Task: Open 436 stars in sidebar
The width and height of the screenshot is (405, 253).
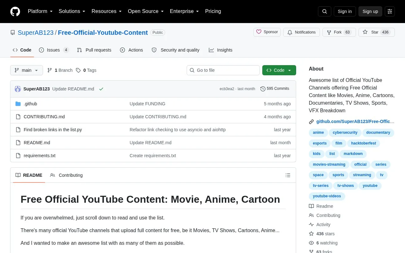Action: click(x=321, y=234)
